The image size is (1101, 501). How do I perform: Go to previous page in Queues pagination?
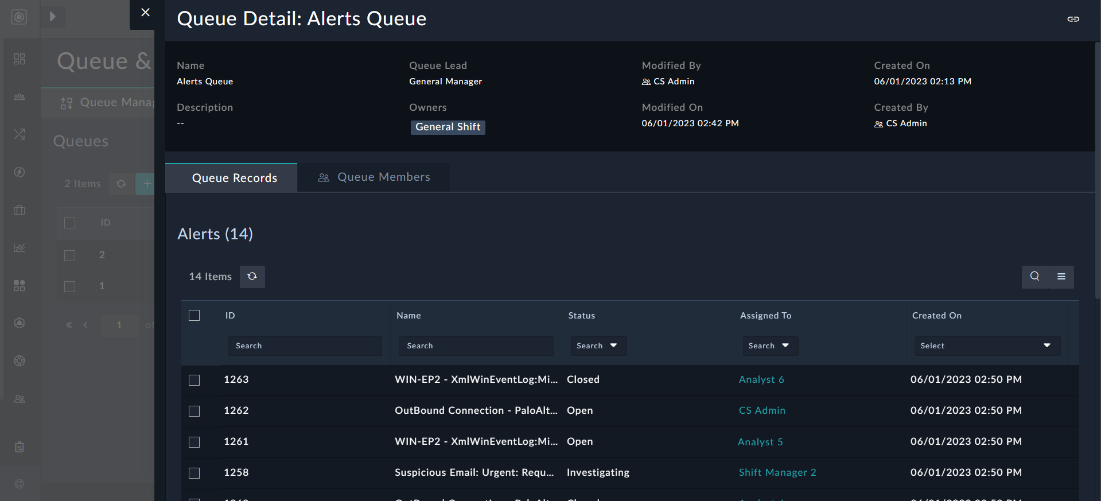[x=85, y=325]
